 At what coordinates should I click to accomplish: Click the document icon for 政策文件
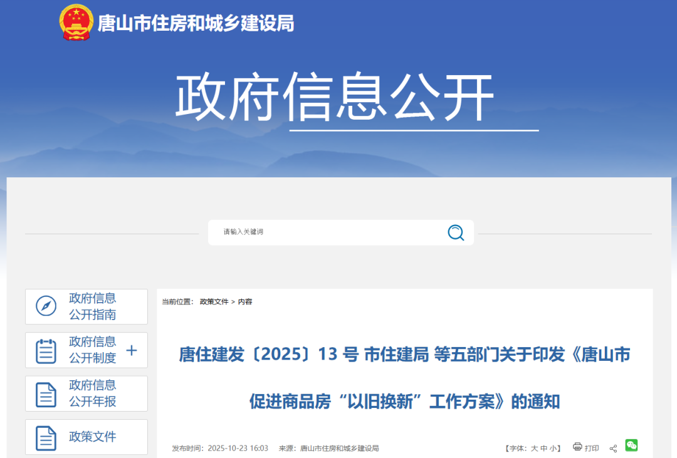[x=46, y=437]
